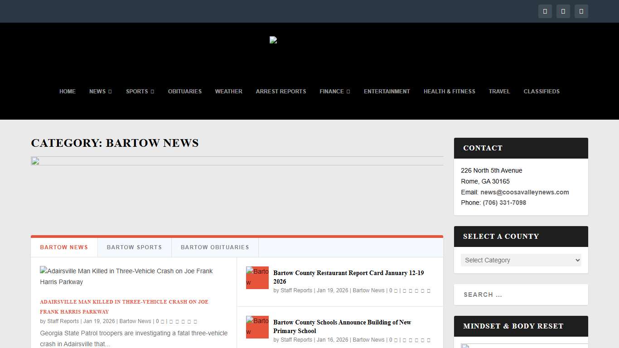Click the last social icon in top bar
The image size is (619, 348).
(x=581, y=11)
